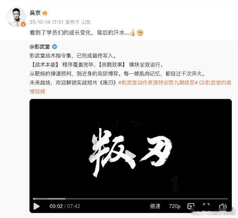The height and width of the screenshot is (218, 238).
Task: Enter fullscreen video mode
Action: pyautogui.click(x=206, y=206)
